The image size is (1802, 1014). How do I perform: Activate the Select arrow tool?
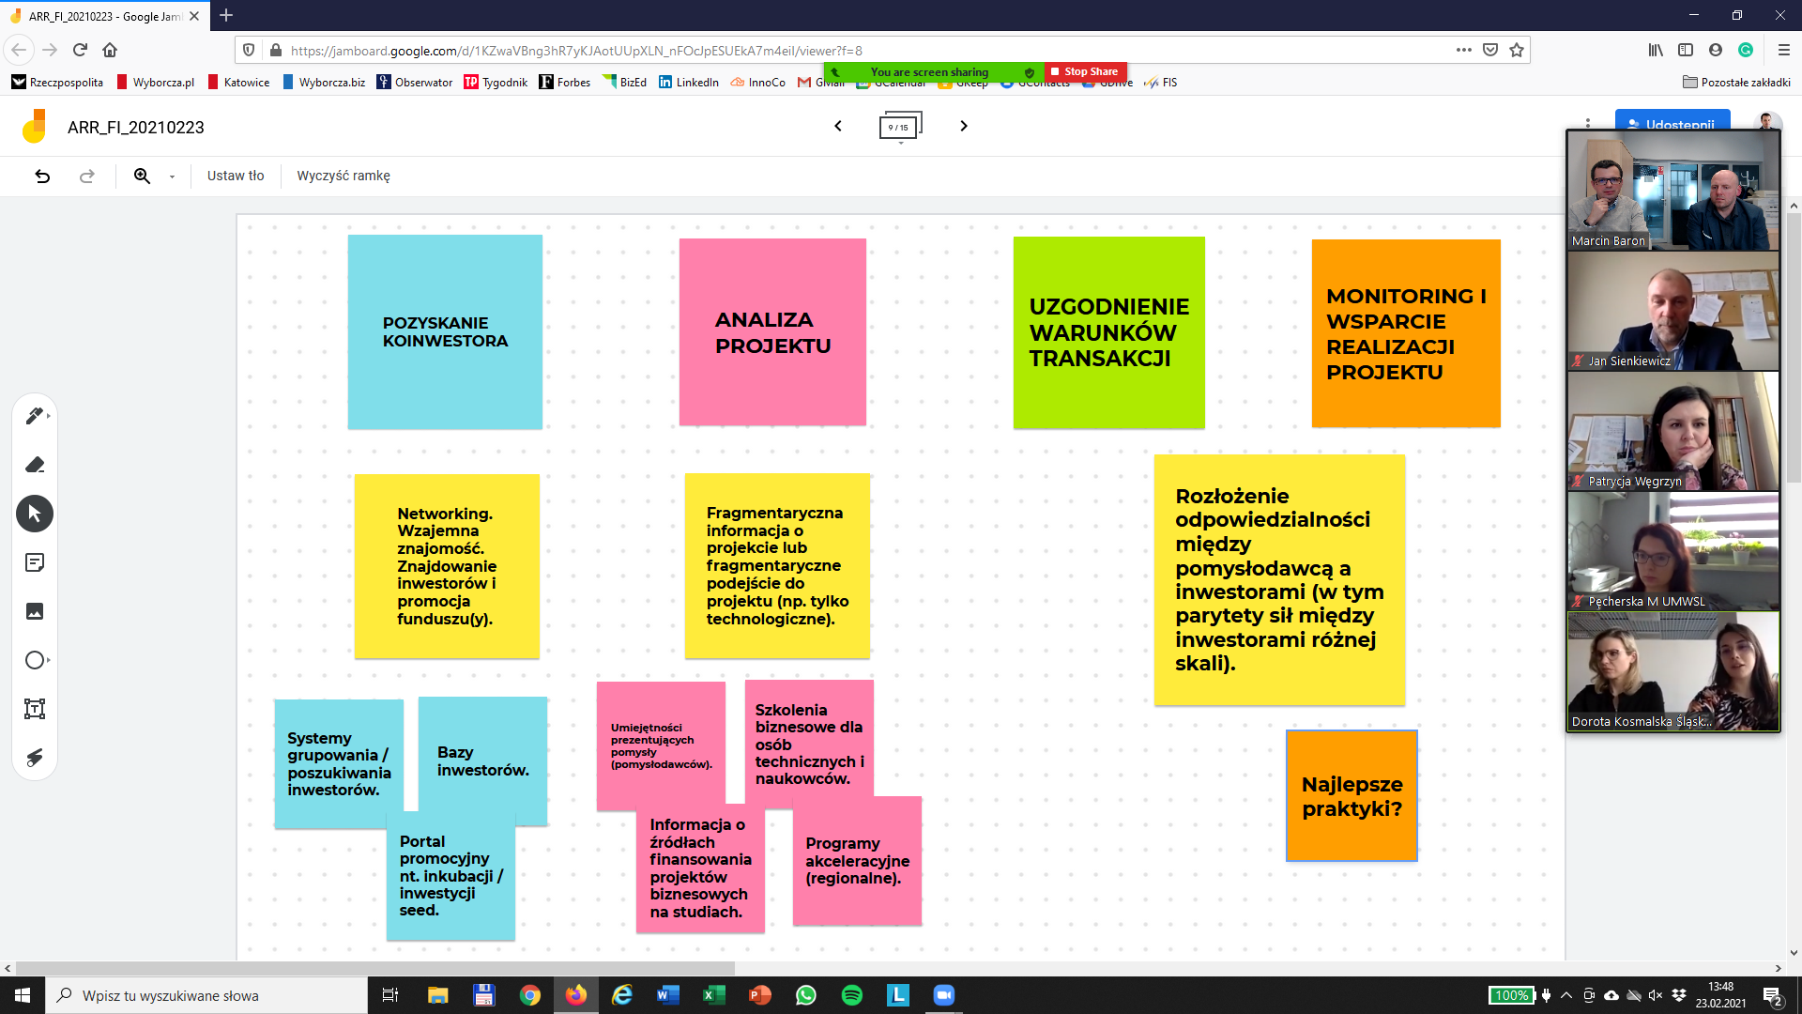coord(35,514)
